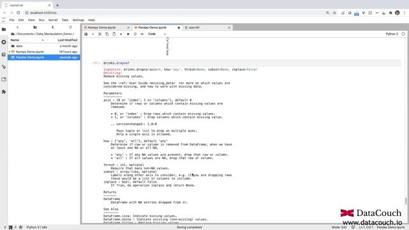Image resolution: width=409 pixels, height=230 pixels.
Task: Open the Help menu
Action: pos(91,20)
